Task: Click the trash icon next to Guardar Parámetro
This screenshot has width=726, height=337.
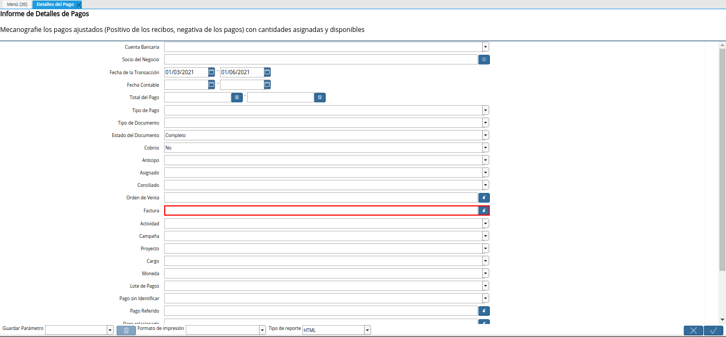Action: [126, 330]
